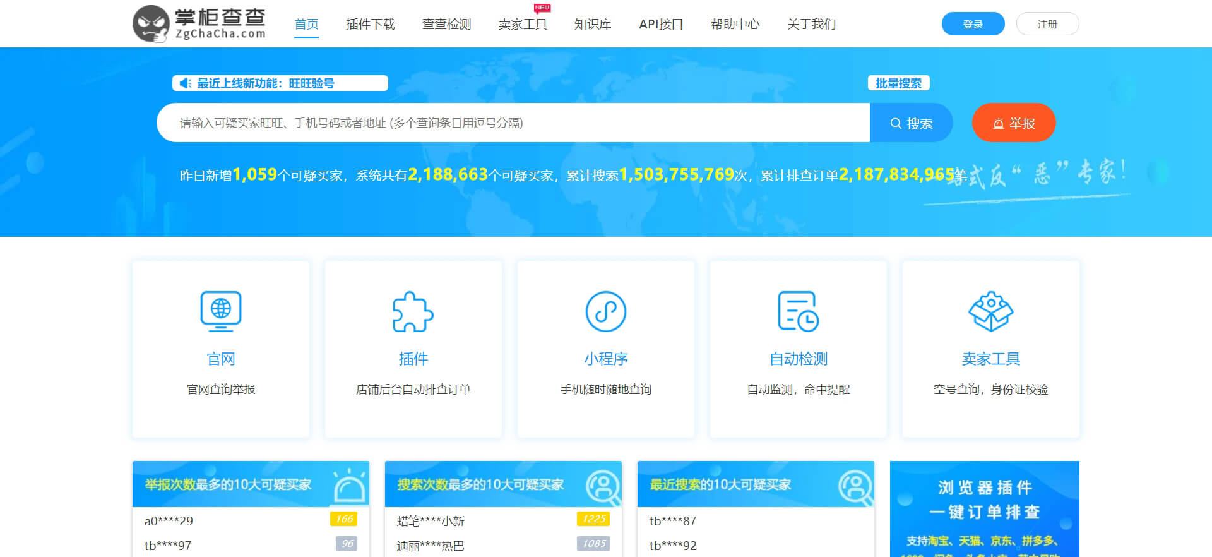Click the 自动检测 document clock icon

pos(798,311)
